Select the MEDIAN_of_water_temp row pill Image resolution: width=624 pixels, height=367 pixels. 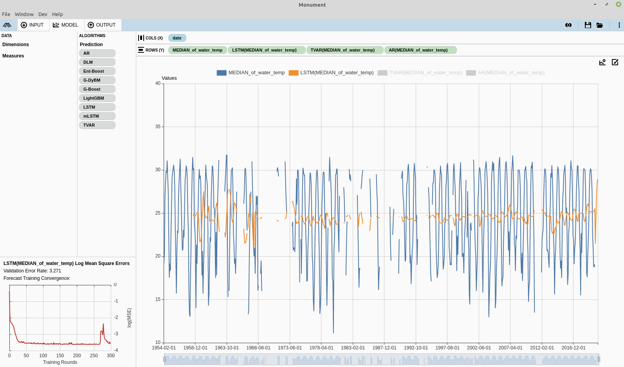197,50
